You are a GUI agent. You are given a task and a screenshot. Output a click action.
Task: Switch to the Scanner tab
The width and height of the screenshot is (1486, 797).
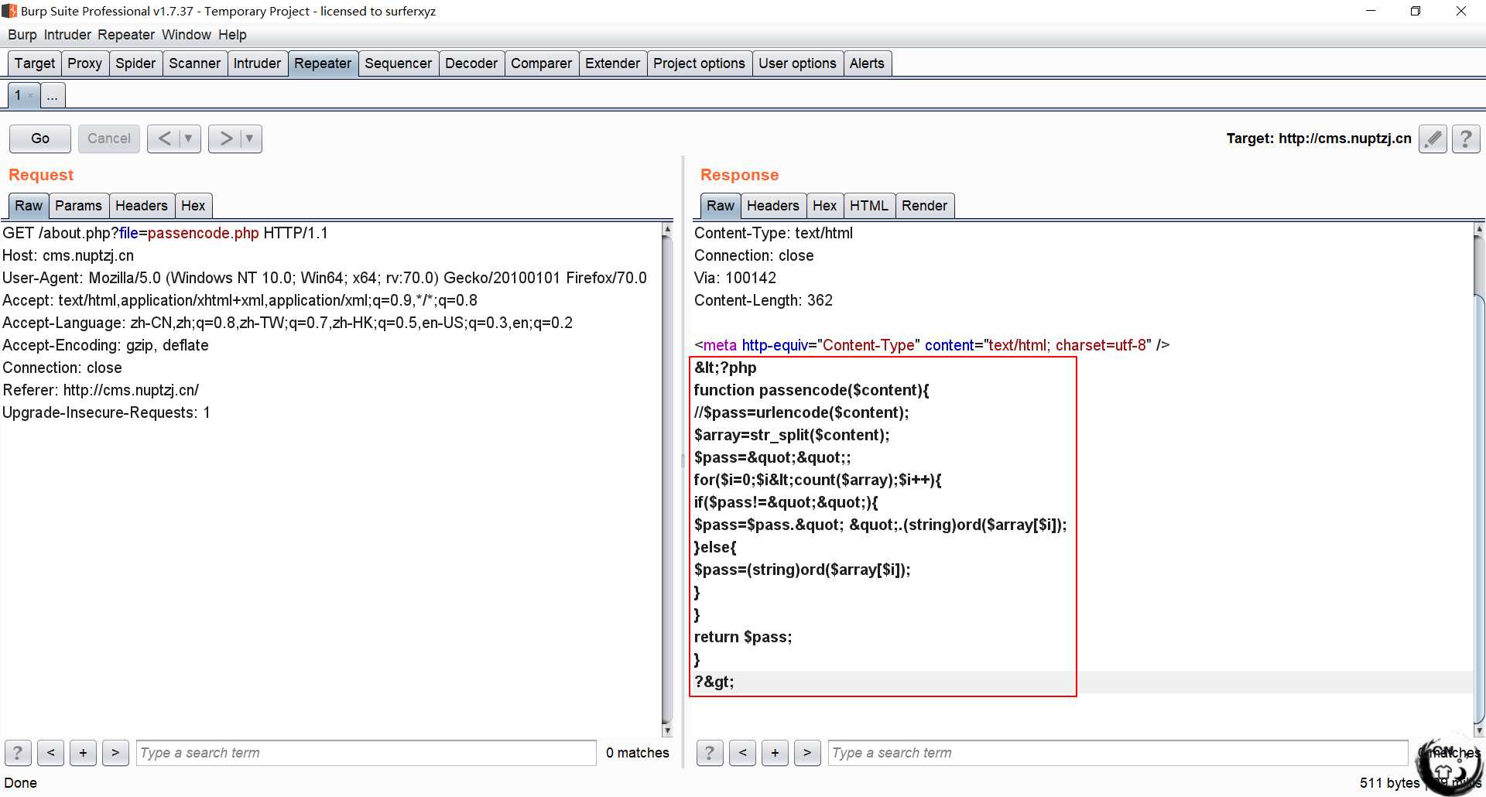194,63
